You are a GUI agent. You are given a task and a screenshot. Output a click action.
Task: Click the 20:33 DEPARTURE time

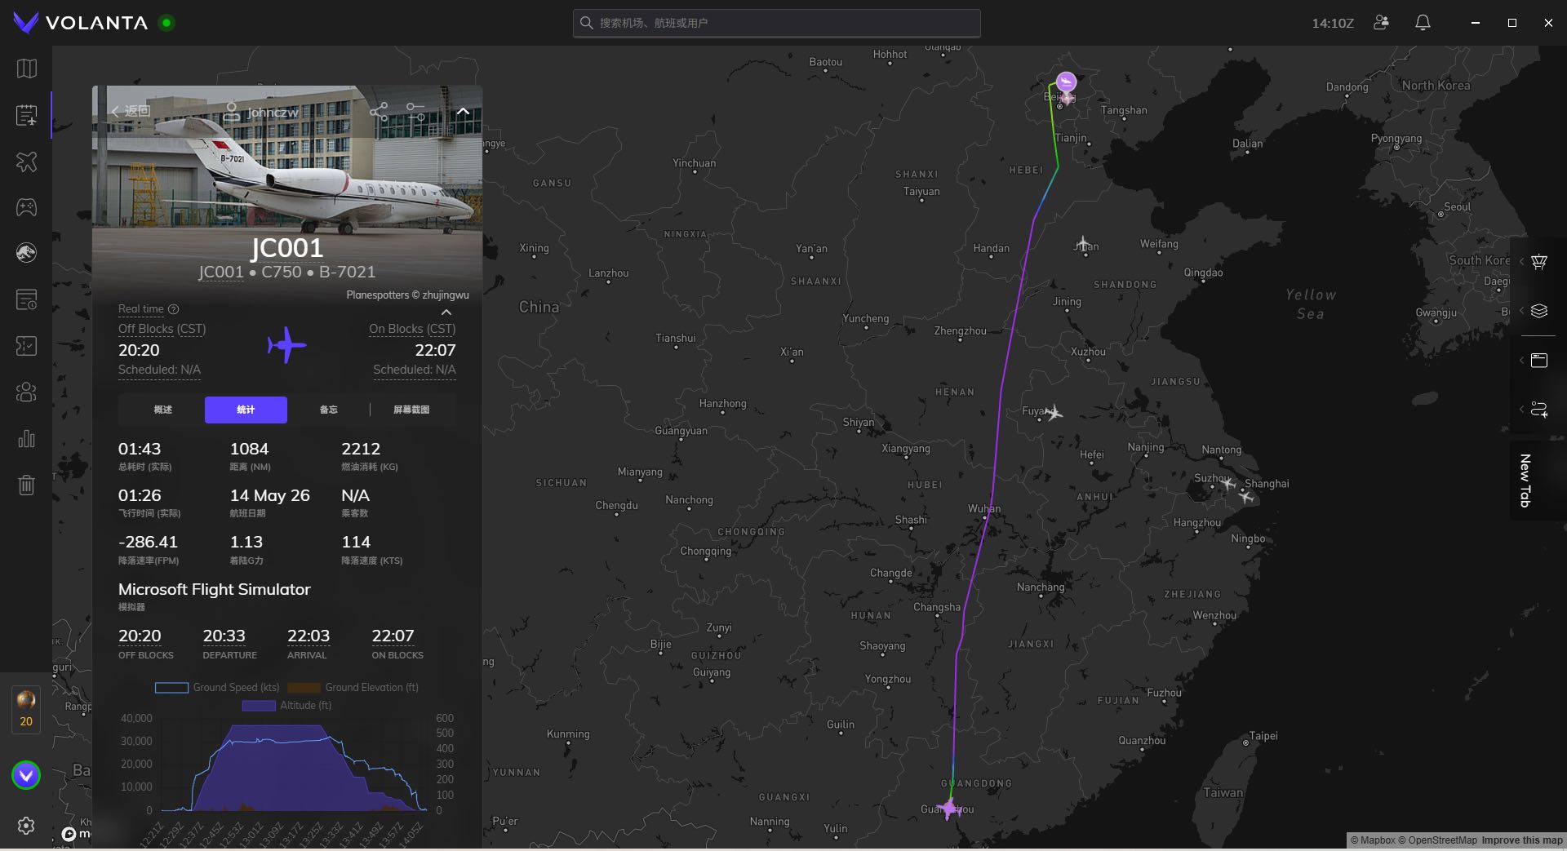click(224, 636)
